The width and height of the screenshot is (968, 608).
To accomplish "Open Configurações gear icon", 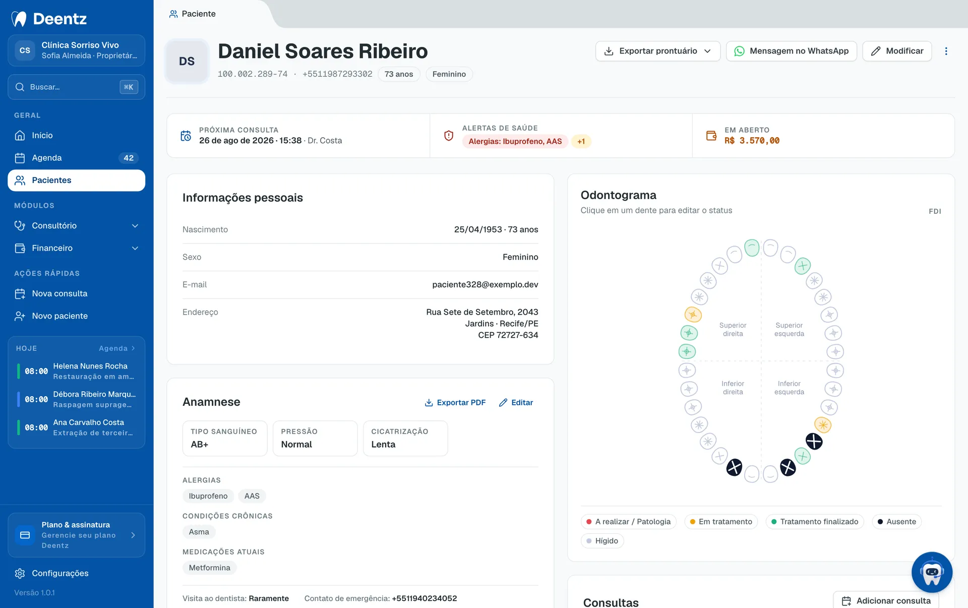I will 20,573.
